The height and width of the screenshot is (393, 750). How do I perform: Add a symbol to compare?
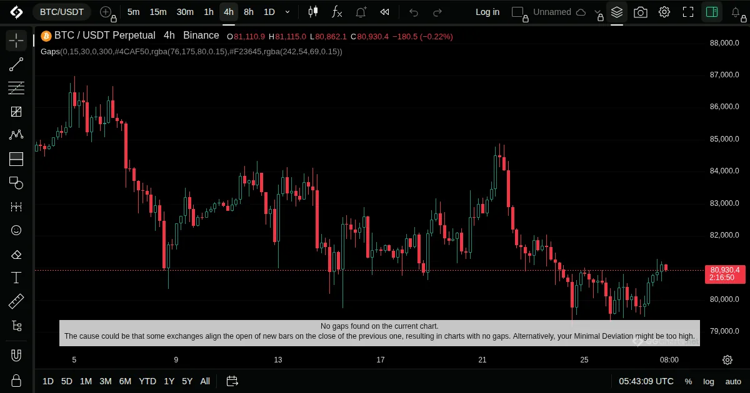coord(106,12)
